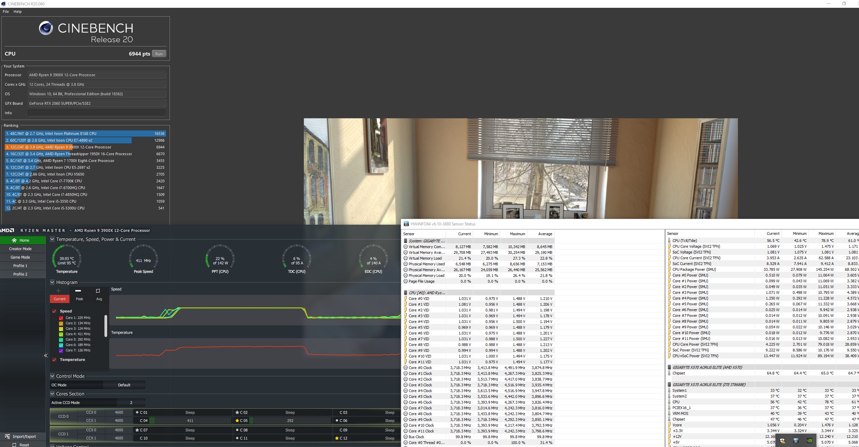Select the Peak histogram mode button
This screenshot has height=447, width=859.
(79, 299)
